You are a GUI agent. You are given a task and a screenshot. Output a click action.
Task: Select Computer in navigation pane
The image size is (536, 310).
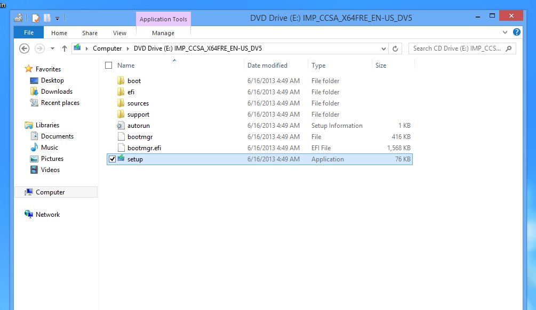57,192
